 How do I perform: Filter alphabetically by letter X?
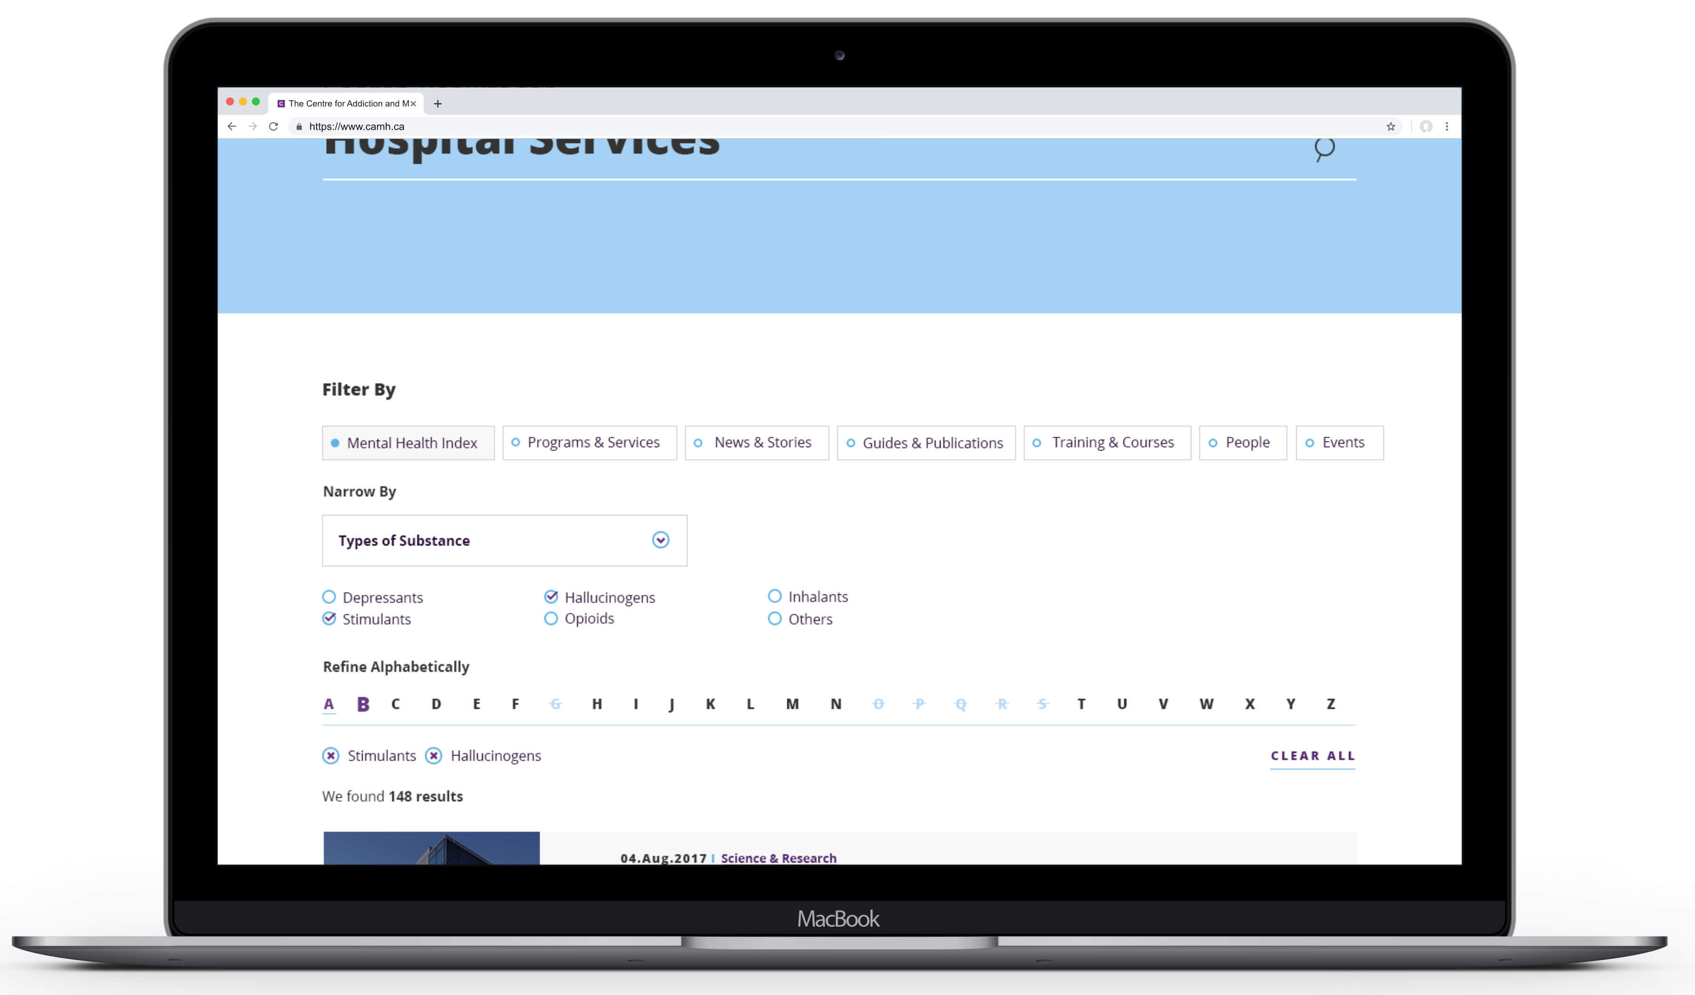(x=1249, y=704)
